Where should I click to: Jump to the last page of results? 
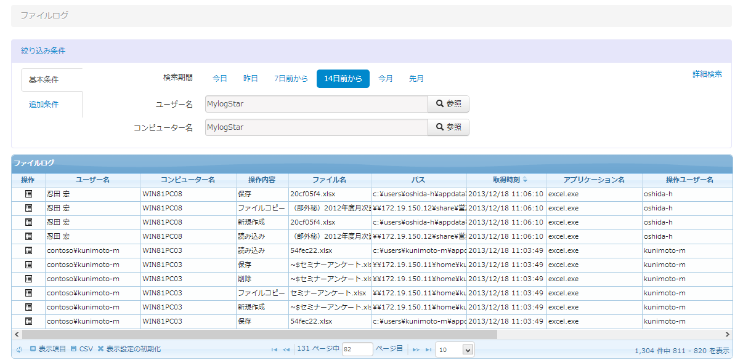click(428, 349)
